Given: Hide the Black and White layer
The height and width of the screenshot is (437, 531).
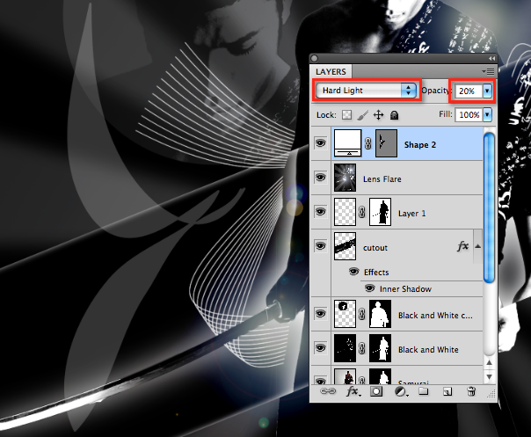Looking at the screenshot, I should point(320,348).
